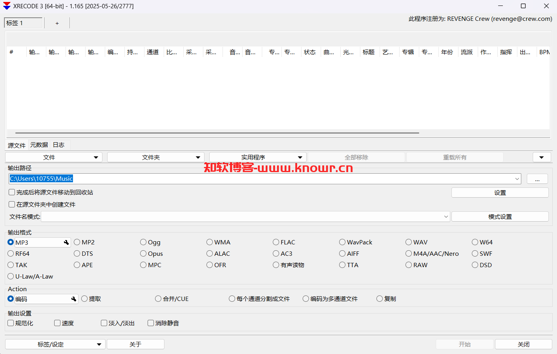
Task: Click the 设置 button
Action: (x=500, y=193)
